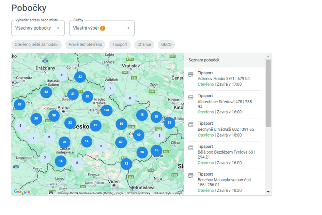Click store icon beside Albrechtice Středová branch
The height and width of the screenshot is (215, 322).
coord(191,97)
